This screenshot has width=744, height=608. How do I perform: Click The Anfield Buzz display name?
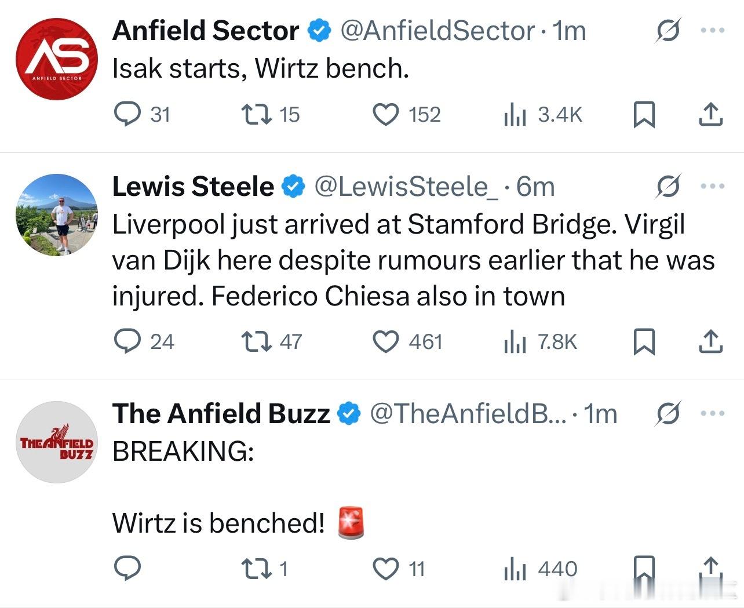pyautogui.click(x=221, y=414)
